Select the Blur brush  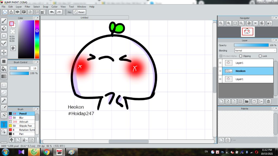click(x=22, y=118)
